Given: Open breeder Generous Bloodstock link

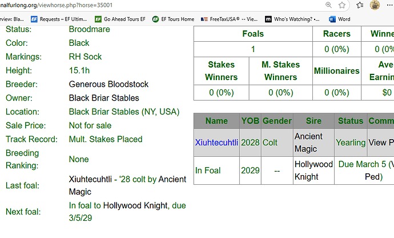Looking at the screenshot, I should (x=108, y=84).
